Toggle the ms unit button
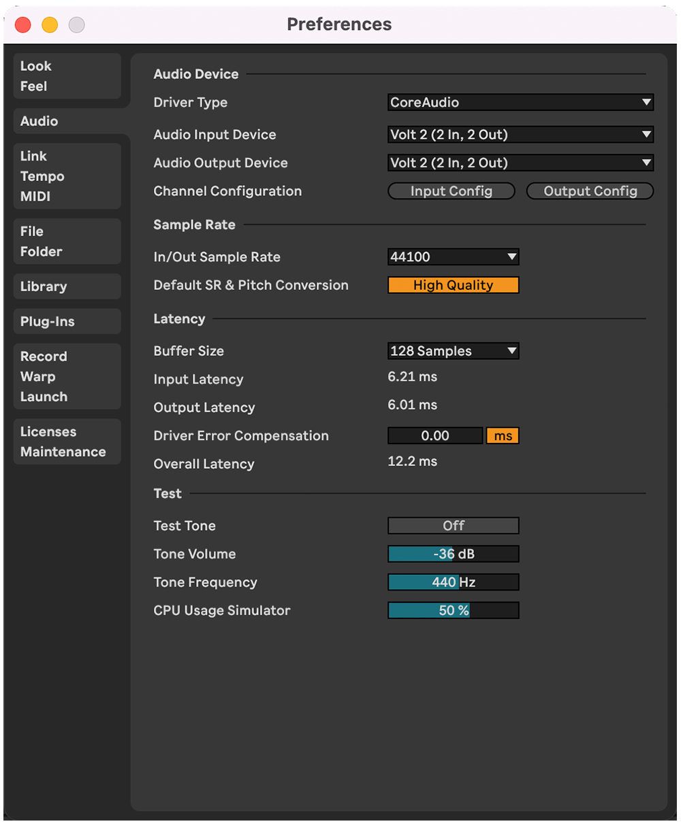 point(503,436)
